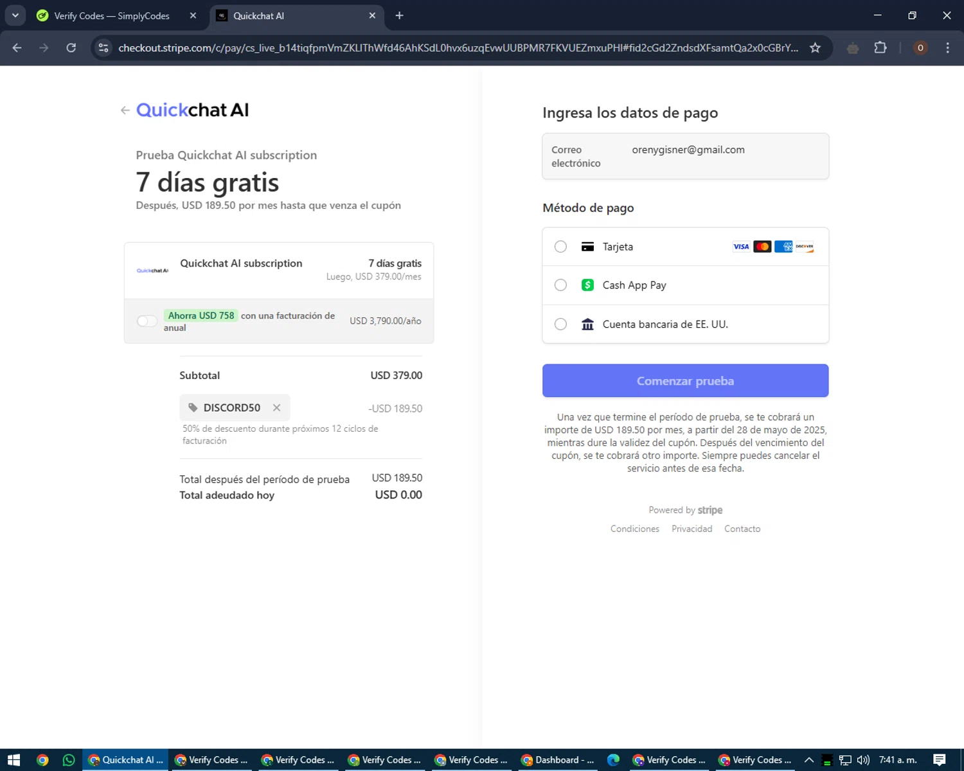Reload the current page

coord(71,48)
